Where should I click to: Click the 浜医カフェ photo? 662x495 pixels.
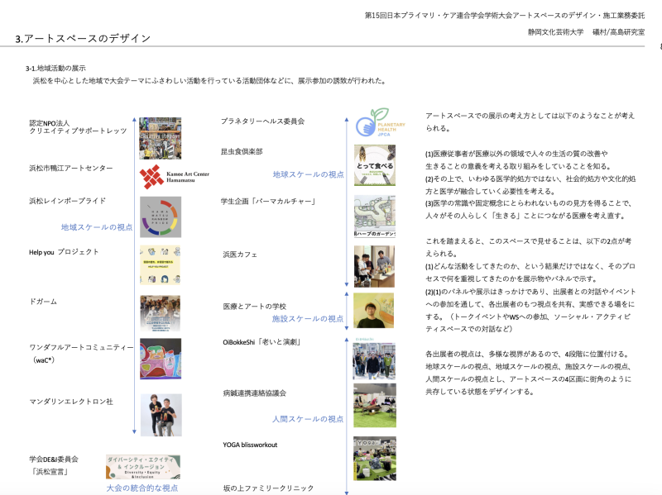[375, 266]
